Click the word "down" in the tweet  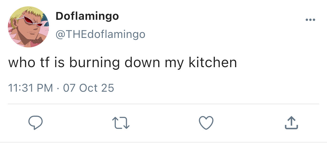(142, 63)
